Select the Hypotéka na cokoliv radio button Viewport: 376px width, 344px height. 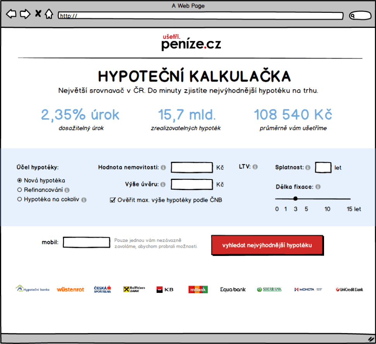pyautogui.click(x=20, y=199)
